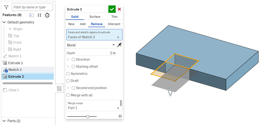Collapse the Default geometry tree

(4, 22)
